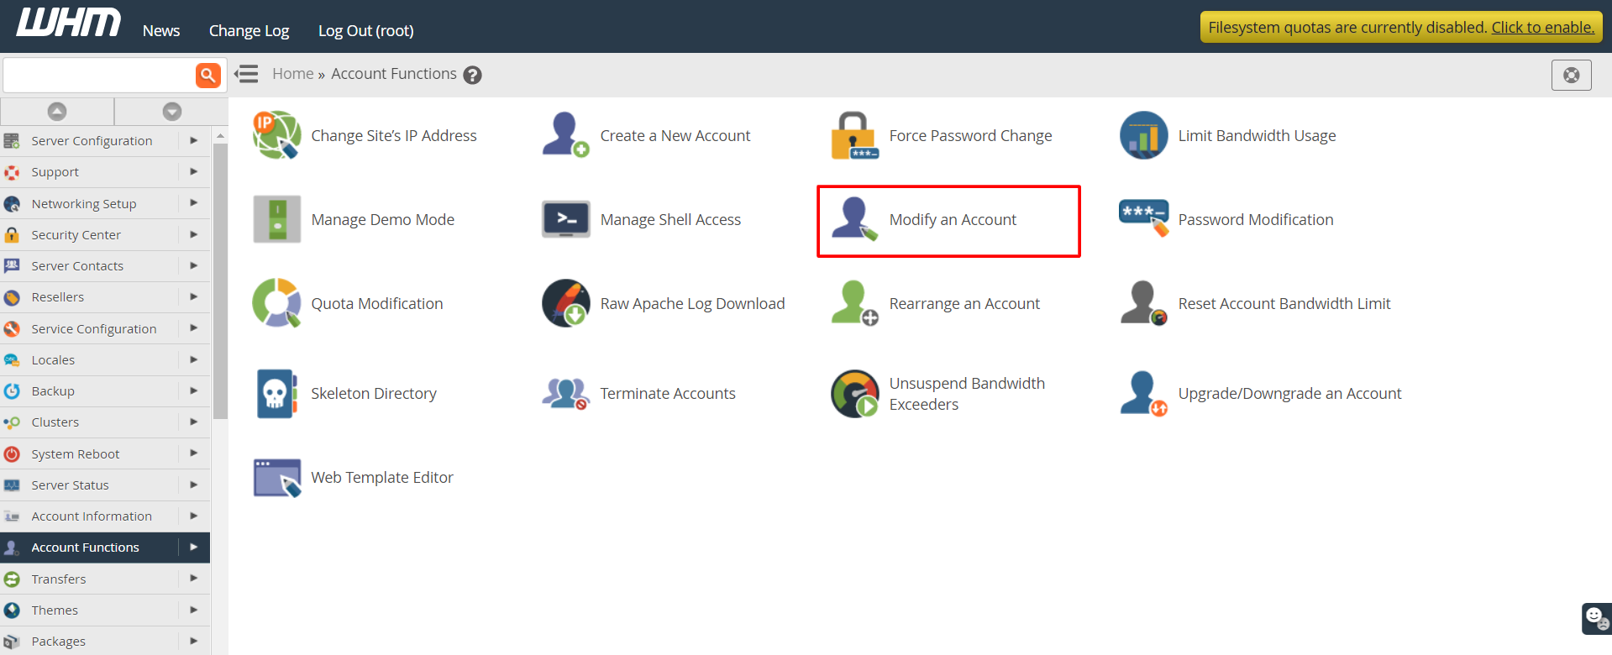The height and width of the screenshot is (655, 1612).
Task: Select the Upgrade/Downgrade an Account icon
Action: coord(1143,393)
